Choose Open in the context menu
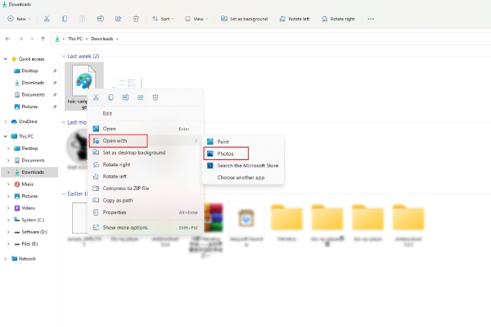491x327 pixels. click(x=146, y=129)
